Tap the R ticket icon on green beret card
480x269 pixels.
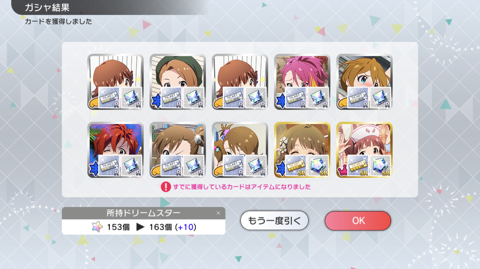[x=171, y=98]
